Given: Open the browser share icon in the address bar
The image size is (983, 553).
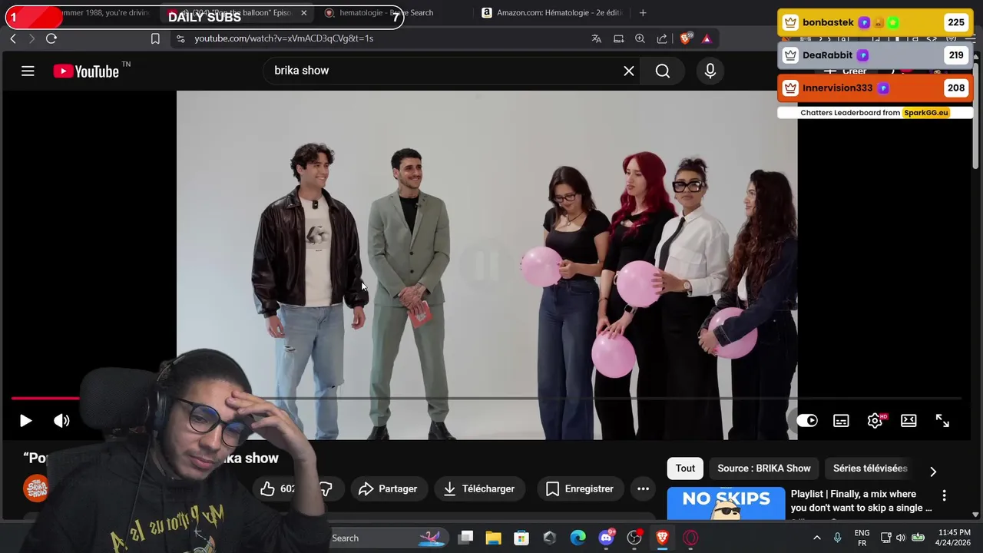Looking at the screenshot, I should [662, 38].
